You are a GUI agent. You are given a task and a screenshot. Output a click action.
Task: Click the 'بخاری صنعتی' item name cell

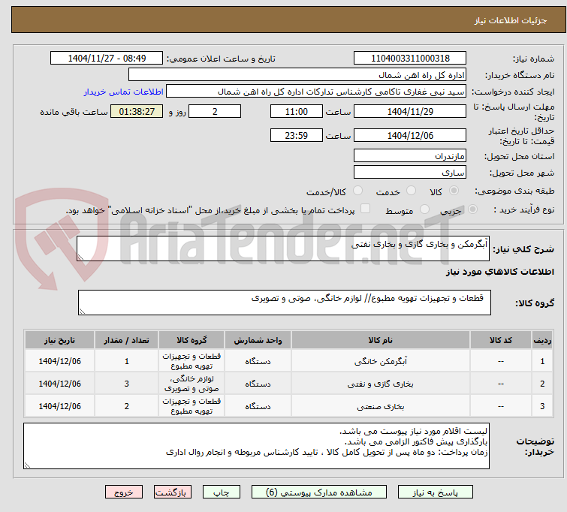coord(381,406)
